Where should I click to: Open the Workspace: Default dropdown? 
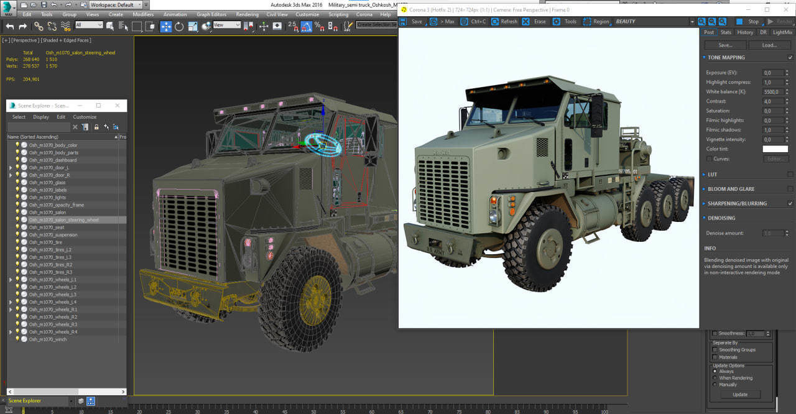[115, 5]
